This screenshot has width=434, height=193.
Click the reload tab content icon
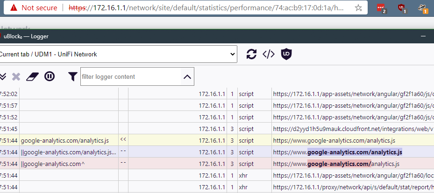coord(251,54)
